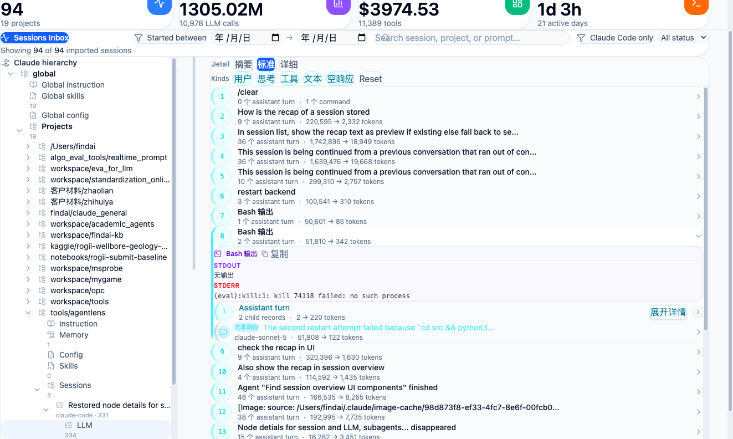Collapse the expanded turn 8 Bash 输出 row
The image size is (733, 439).
[699, 236]
